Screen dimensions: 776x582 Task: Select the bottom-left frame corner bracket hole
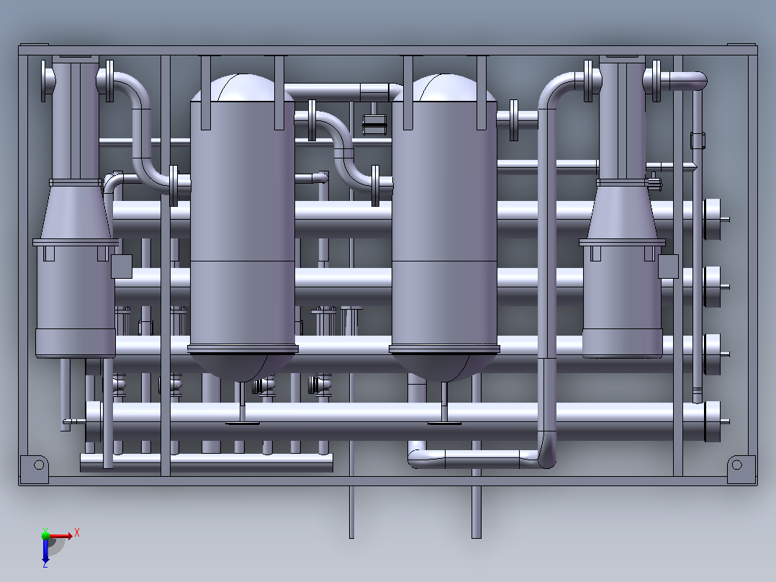39,465
